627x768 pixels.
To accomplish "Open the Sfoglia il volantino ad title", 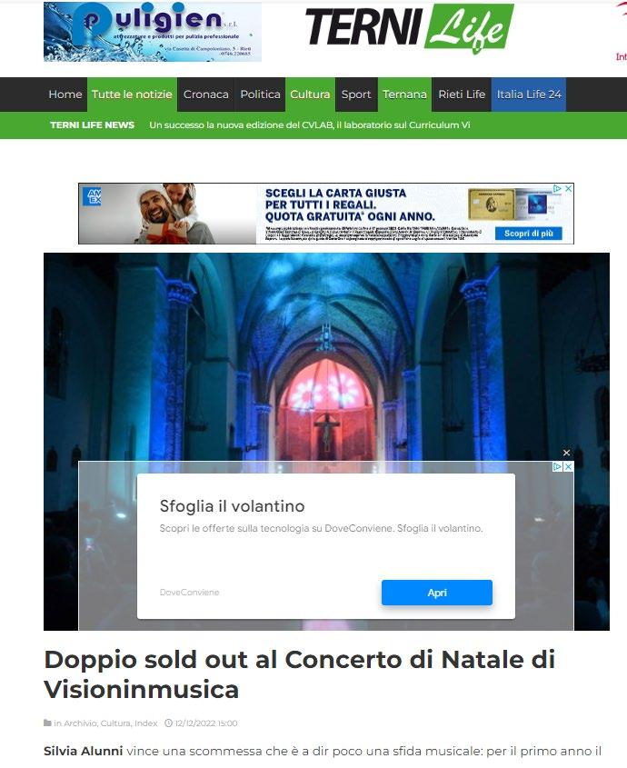I will 233,506.
